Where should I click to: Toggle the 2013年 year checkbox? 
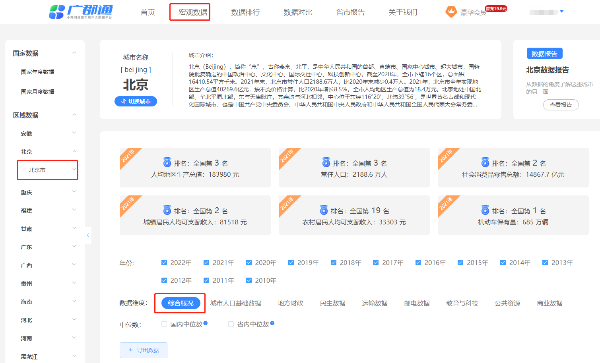545,263
